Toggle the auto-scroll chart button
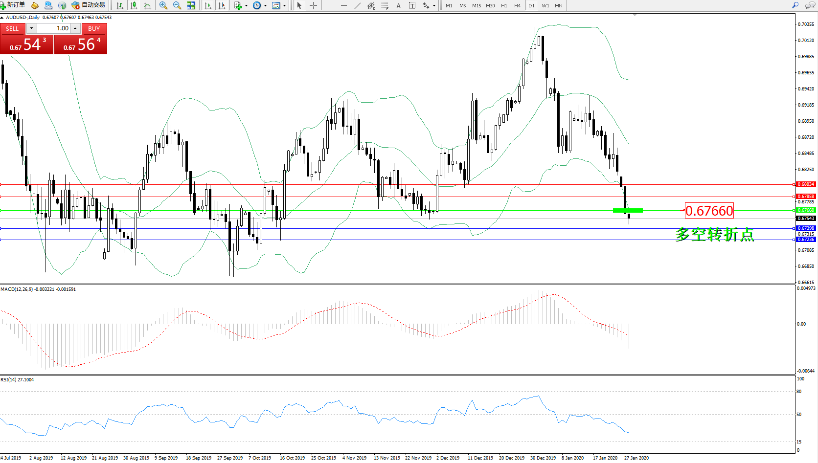The image size is (818, 463). (208, 5)
